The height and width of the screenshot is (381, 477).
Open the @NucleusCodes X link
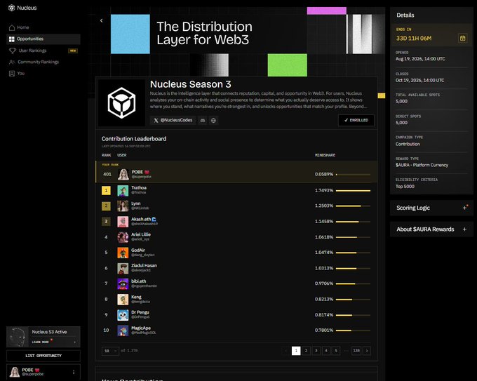tap(173, 121)
